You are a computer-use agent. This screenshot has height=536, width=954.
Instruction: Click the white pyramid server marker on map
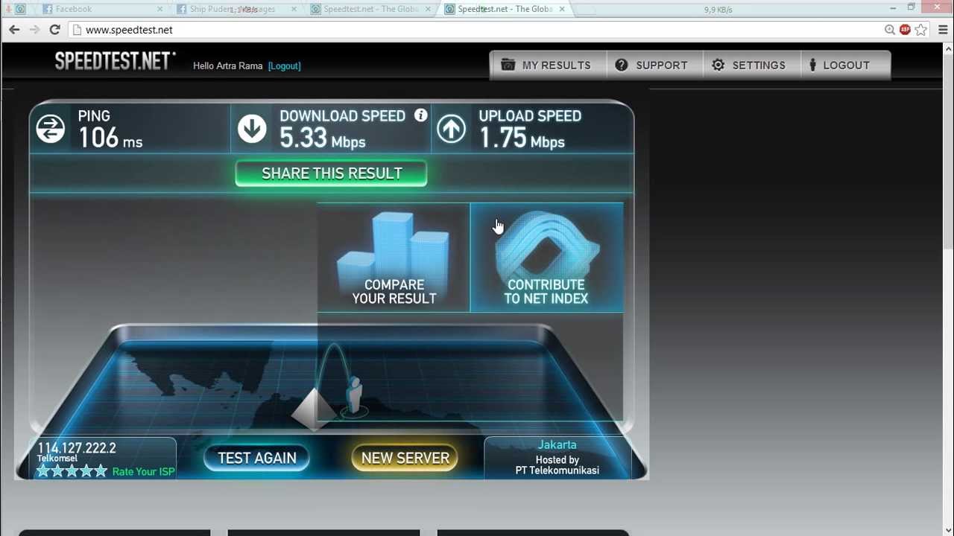tap(314, 408)
